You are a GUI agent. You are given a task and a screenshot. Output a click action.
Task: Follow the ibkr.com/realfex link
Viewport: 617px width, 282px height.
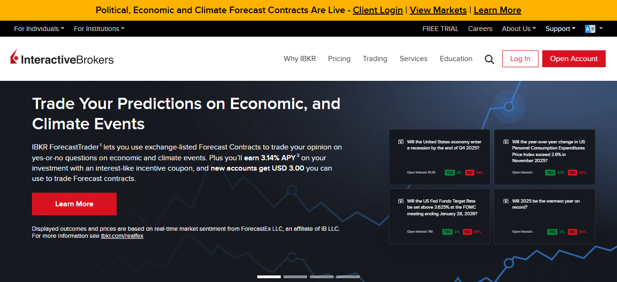[x=122, y=236]
